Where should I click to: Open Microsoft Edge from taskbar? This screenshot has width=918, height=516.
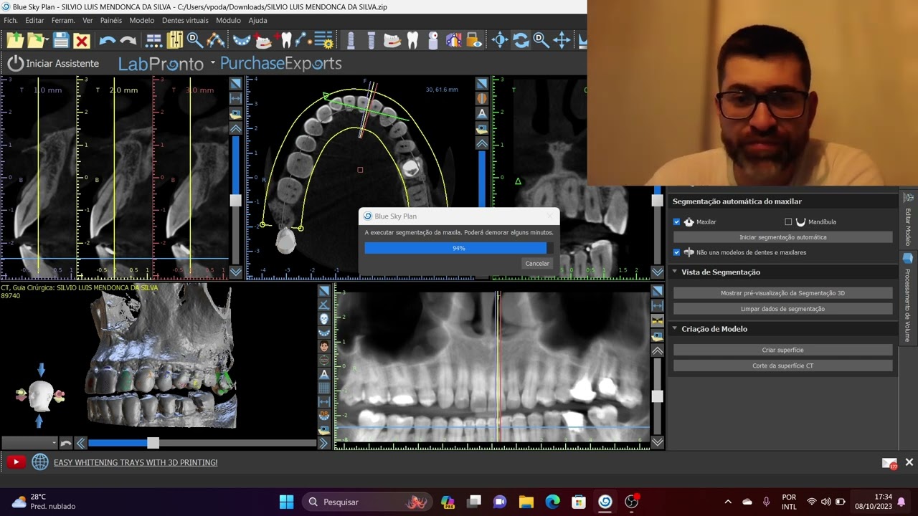click(x=552, y=502)
